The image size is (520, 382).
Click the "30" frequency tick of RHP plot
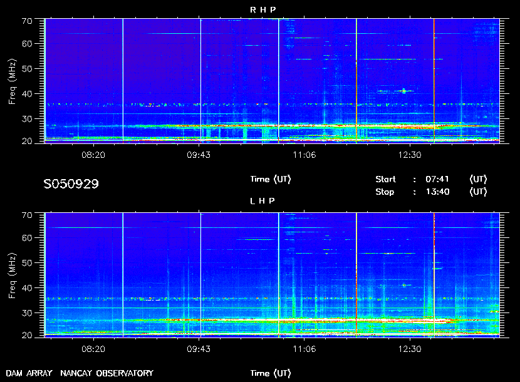[x=27, y=119]
